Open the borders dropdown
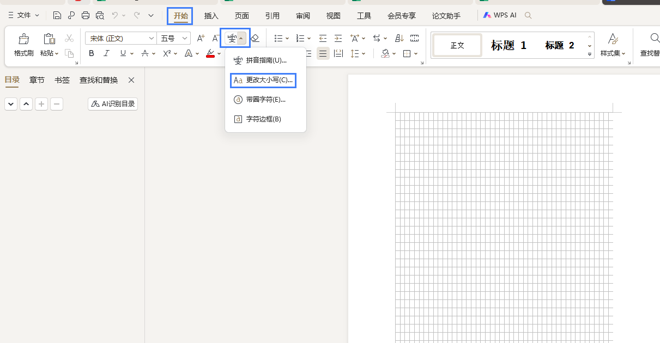Viewport: 660px width, 343px height. 416,53
